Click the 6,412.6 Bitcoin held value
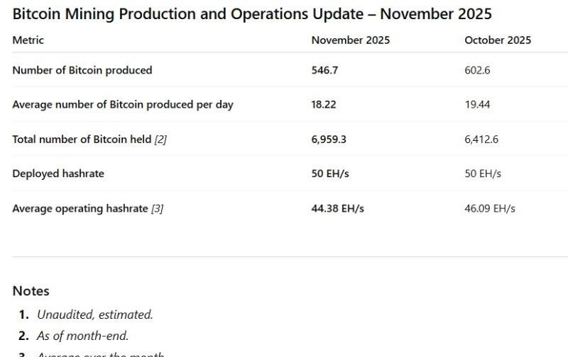The height and width of the screenshot is (357, 568). coord(481,140)
